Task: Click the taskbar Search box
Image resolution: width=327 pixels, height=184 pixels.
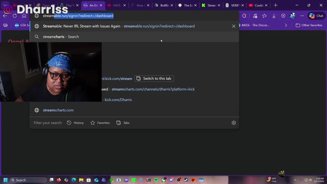Action: point(28,180)
